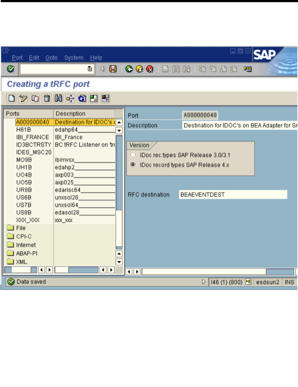Image resolution: width=298 pixels, height=387 pixels.
Task: Select IDoc record types SAP Release 4.x
Action: (x=133, y=165)
